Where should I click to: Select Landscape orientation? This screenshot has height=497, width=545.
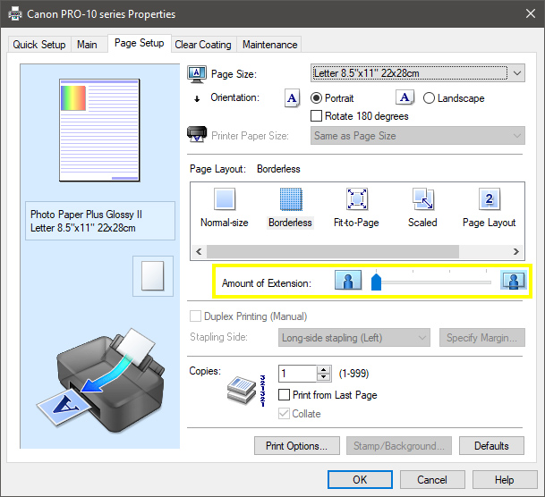point(430,98)
